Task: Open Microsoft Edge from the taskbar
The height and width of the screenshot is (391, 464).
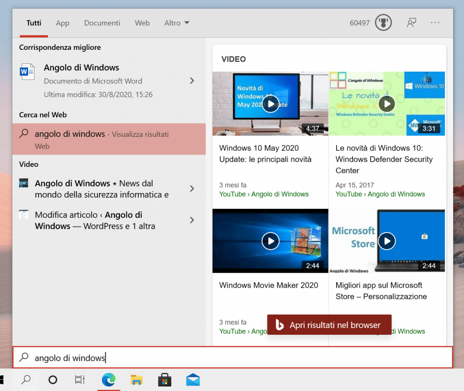Action: 108,380
